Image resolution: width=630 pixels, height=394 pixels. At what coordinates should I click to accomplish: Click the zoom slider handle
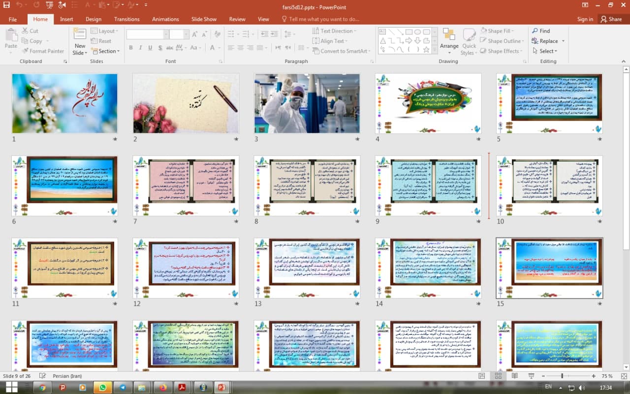pos(562,376)
